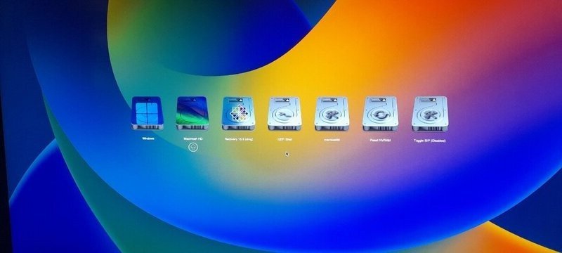
Task: Click the 'Macintosh HD' text label
Action: coord(192,138)
